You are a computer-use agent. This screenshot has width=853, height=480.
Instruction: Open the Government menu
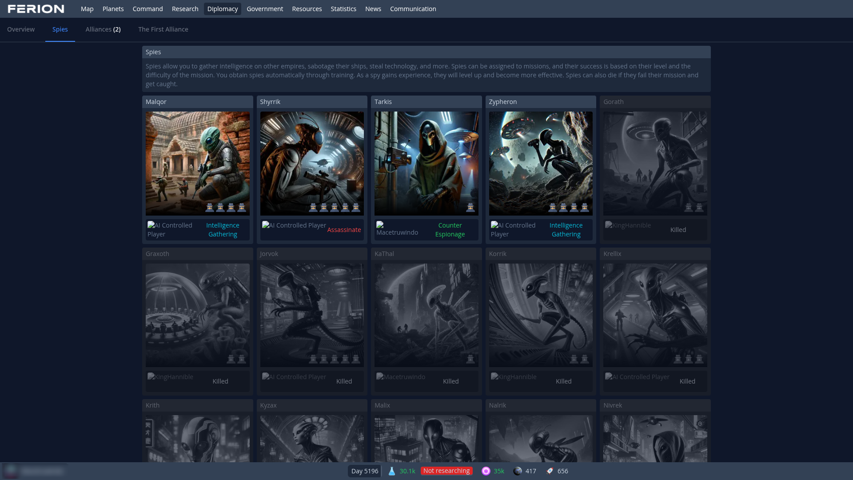click(x=265, y=9)
